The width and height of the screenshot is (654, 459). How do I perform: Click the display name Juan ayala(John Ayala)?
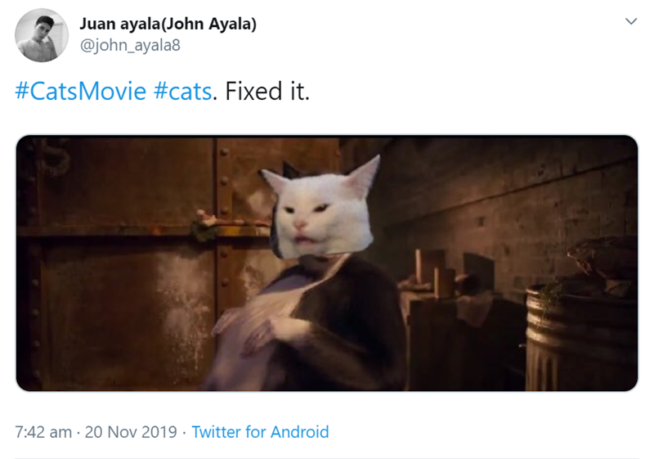[168, 24]
